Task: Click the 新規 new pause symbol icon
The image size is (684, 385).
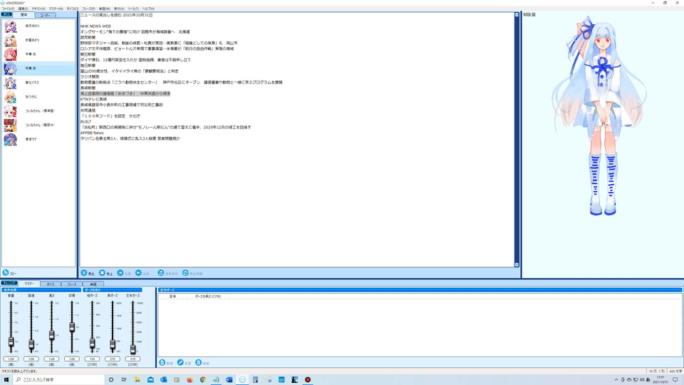Action: point(162,362)
